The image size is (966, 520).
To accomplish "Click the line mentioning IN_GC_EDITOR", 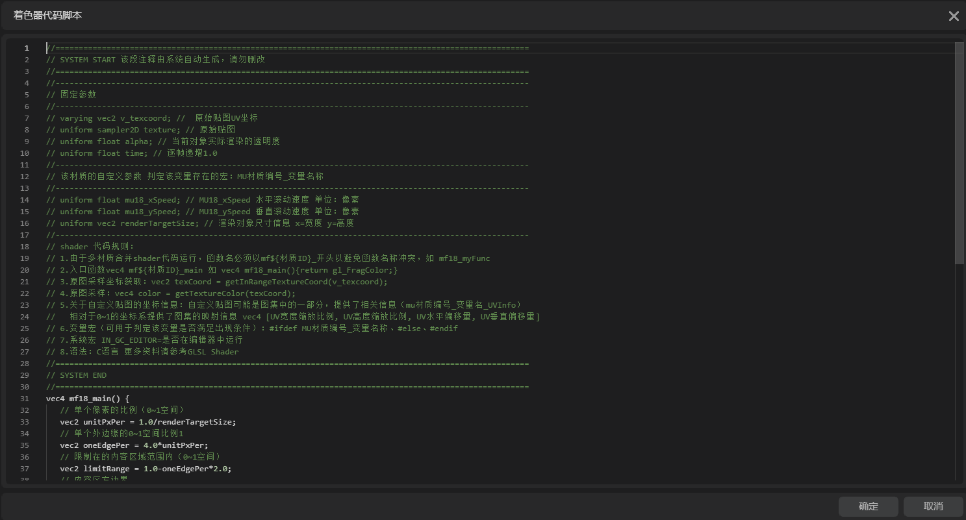I will [x=144, y=340].
